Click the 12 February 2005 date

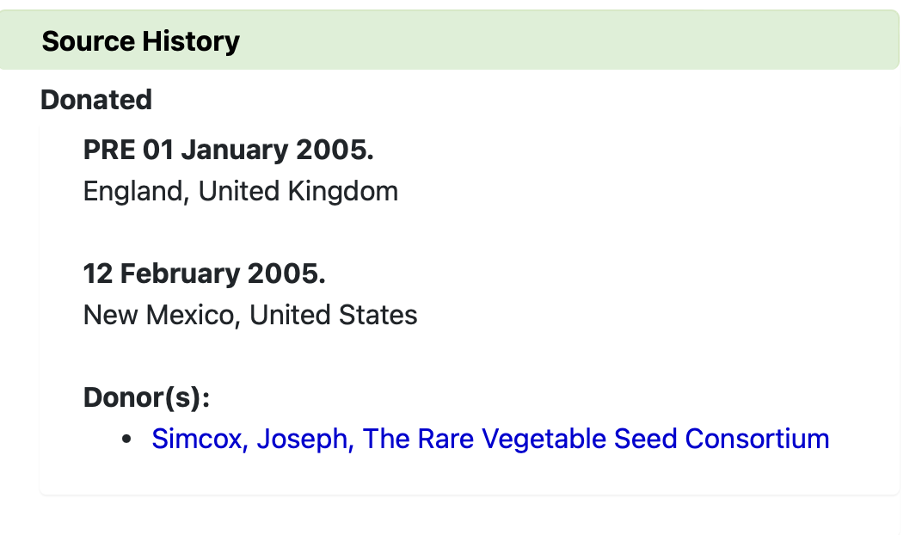pyautogui.click(x=204, y=274)
